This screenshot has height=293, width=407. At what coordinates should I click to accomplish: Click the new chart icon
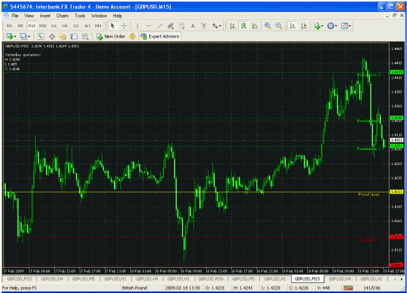(10, 36)
